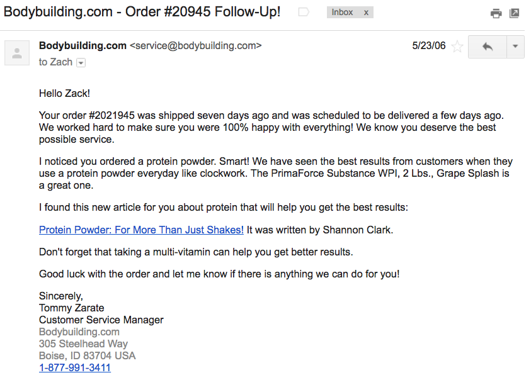This screenshot has height=380, width=531.
Task: Click the sender's profile picture
Action: (x=16, y=53)
